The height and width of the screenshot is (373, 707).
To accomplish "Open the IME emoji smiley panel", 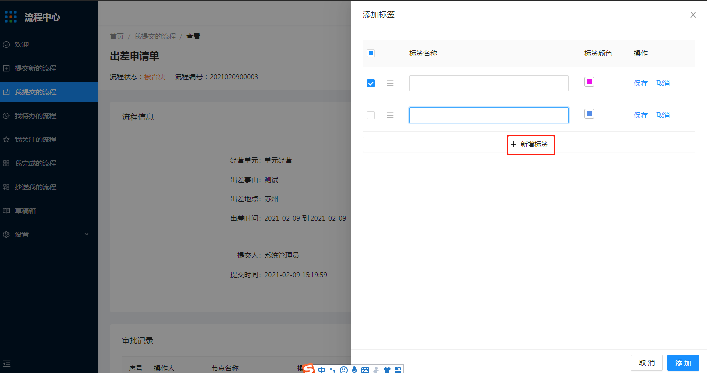I will (x=344, y=370).
